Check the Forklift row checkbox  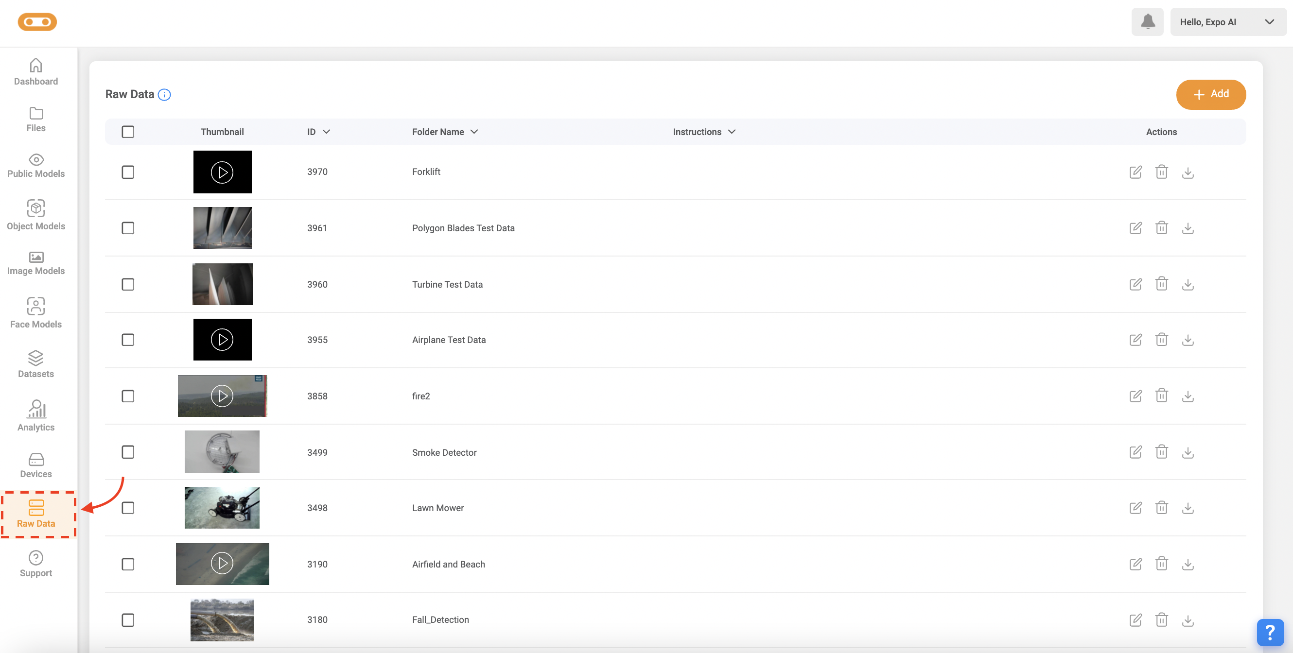(x=128, y=172)
